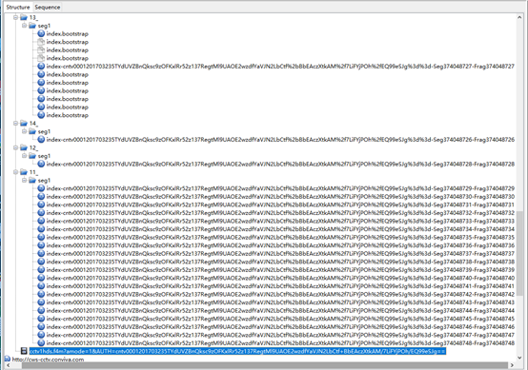Select the entry ending Frag374048748

click(280, 343)
